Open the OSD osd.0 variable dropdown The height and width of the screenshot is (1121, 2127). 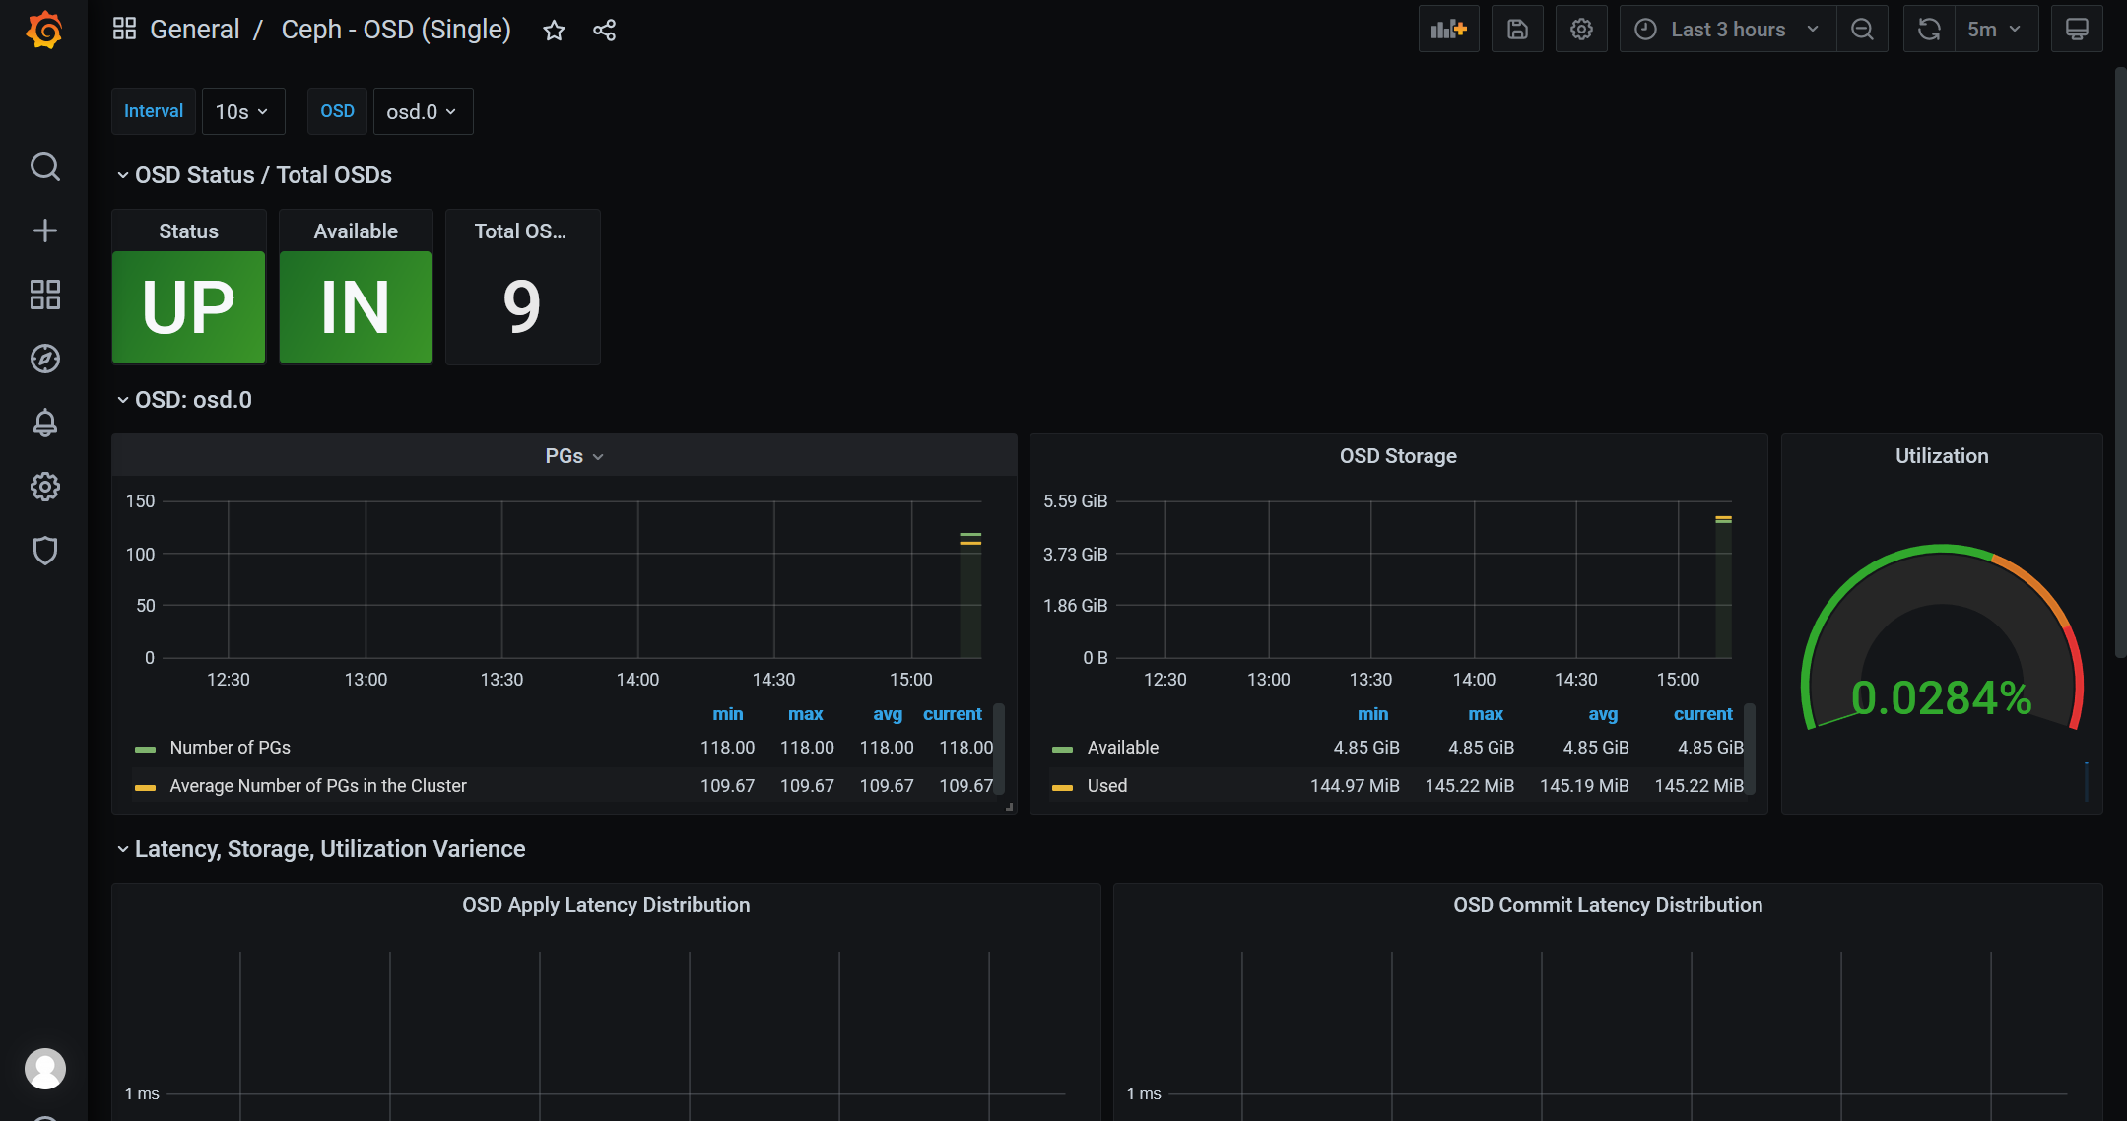(422, 111)
